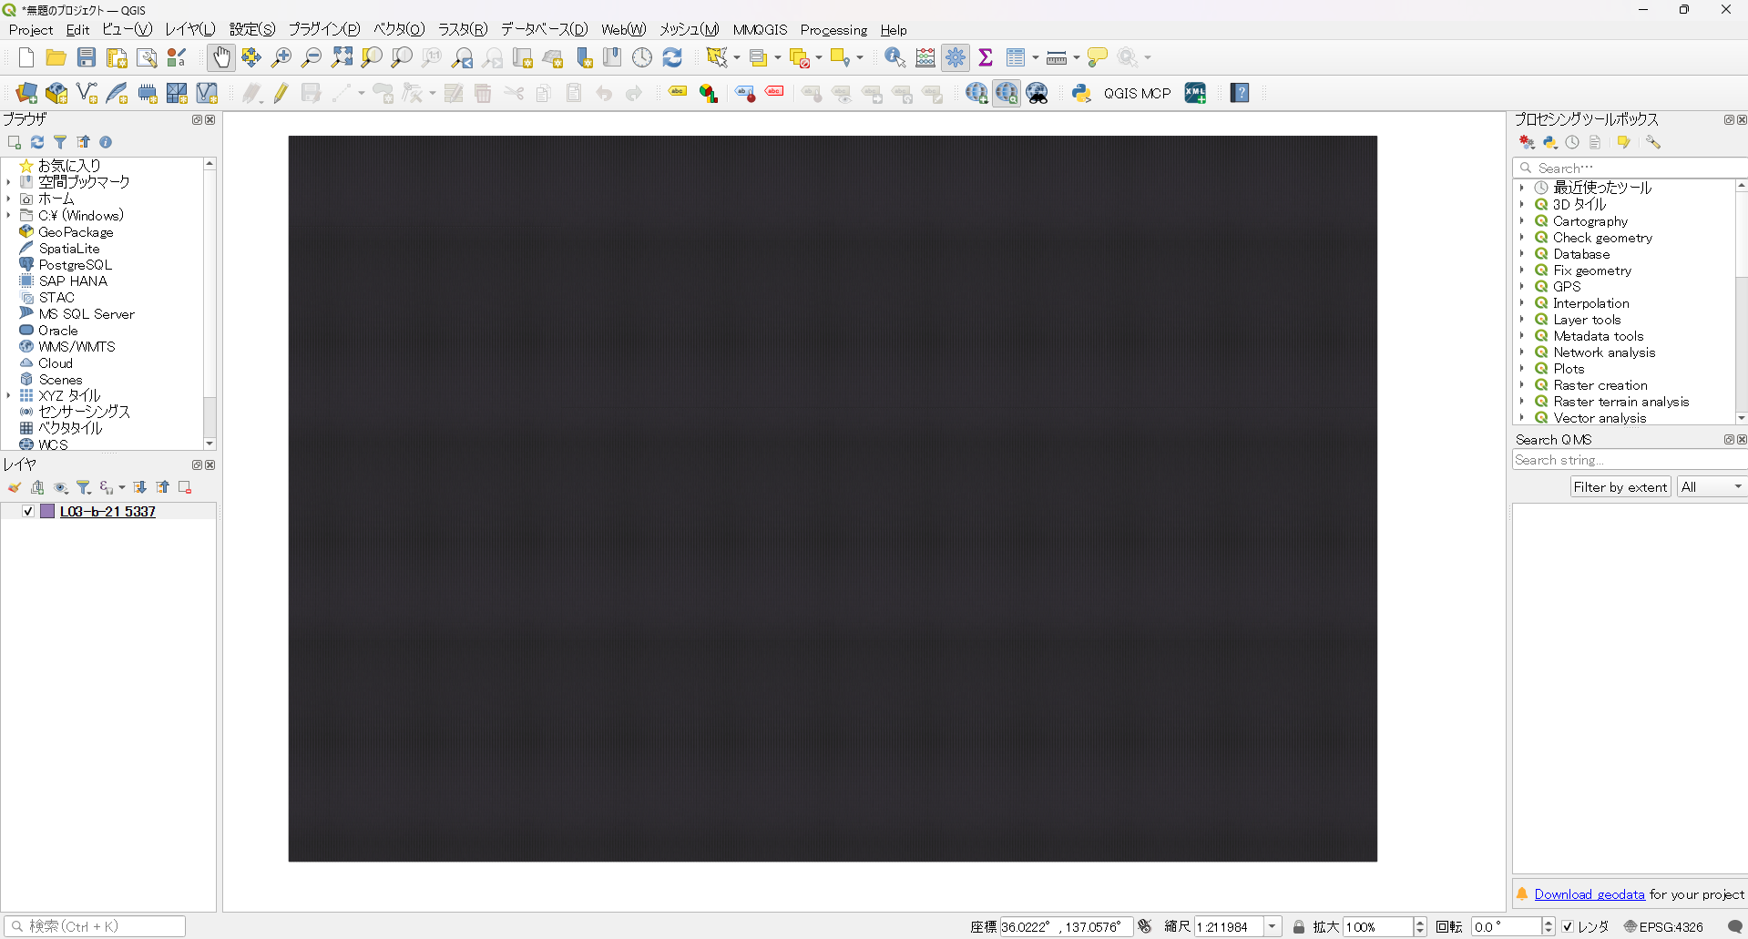This screenshot has height=939, width=1748.
Task: Open the Edit menu
Action: point(78,30)
